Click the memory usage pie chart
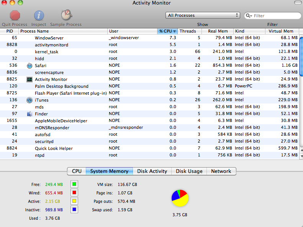The height and width of the screenshot is (227, 303). click(x=180, y=198)
